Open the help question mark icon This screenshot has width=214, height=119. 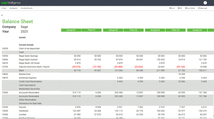pyautogui.click(x=205, y=3)
